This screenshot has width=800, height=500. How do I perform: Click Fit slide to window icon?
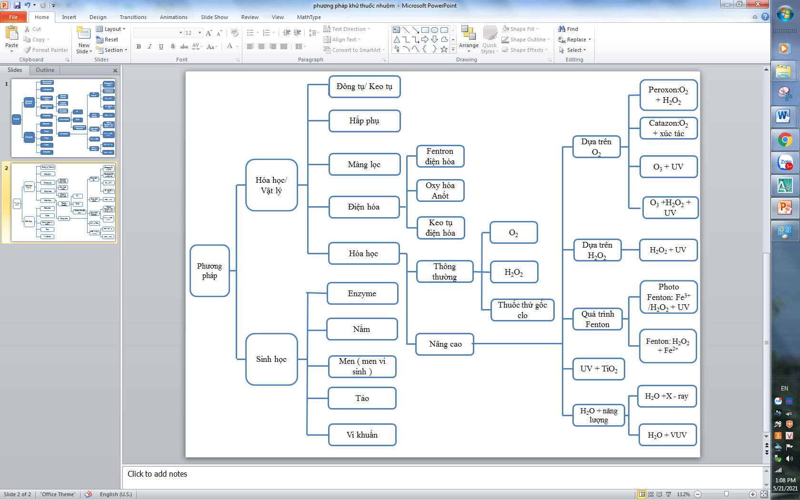pyautogui.click(x=764, y=494)
